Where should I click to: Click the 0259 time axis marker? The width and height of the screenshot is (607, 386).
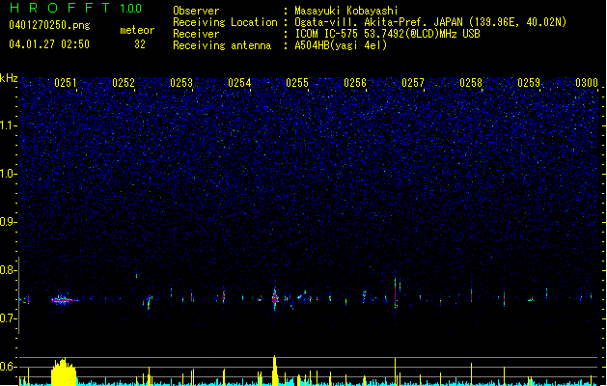point(529,83)
